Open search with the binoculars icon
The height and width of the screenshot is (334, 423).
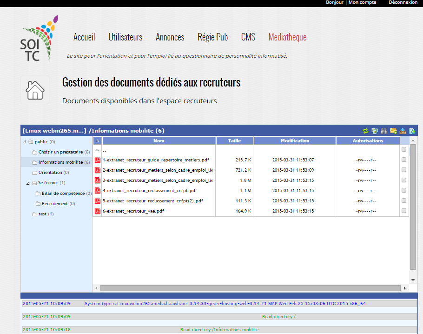pos(384,131)
